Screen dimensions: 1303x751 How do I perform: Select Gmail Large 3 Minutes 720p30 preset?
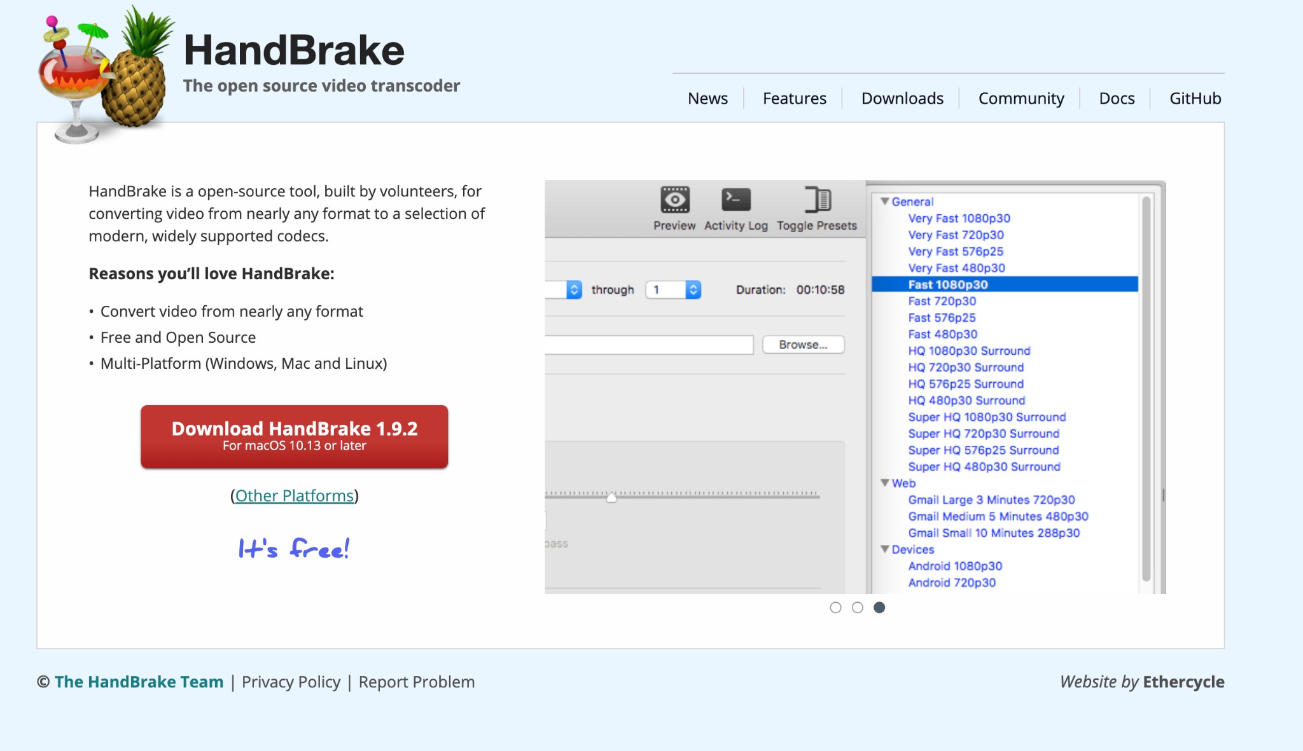991,499
